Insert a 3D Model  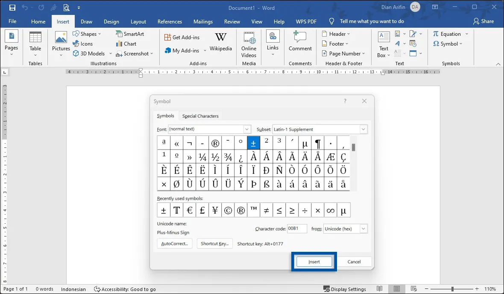(x=89, y=53)
